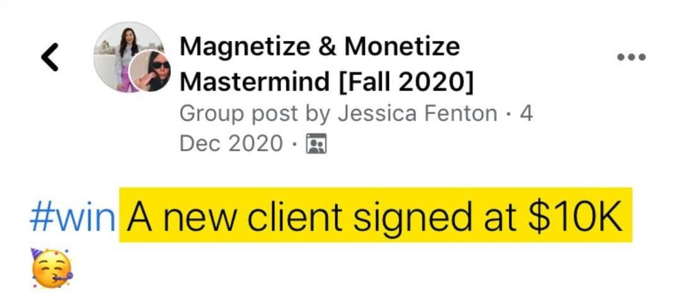
Task: Open the small sunglasses profile picture
Action: 150,71
